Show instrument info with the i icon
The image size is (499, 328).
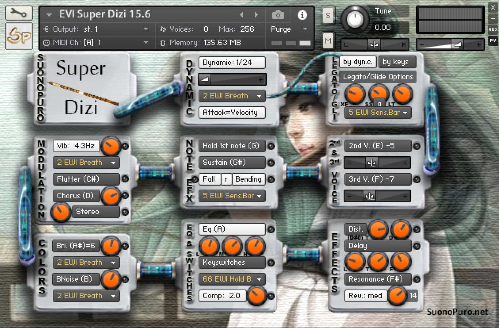[x=302, y=15]
